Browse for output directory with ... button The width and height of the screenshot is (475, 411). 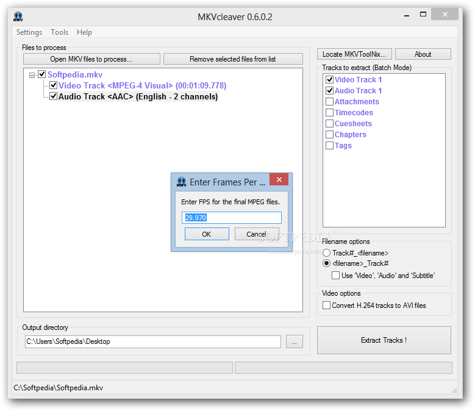(x=294, y=341)
